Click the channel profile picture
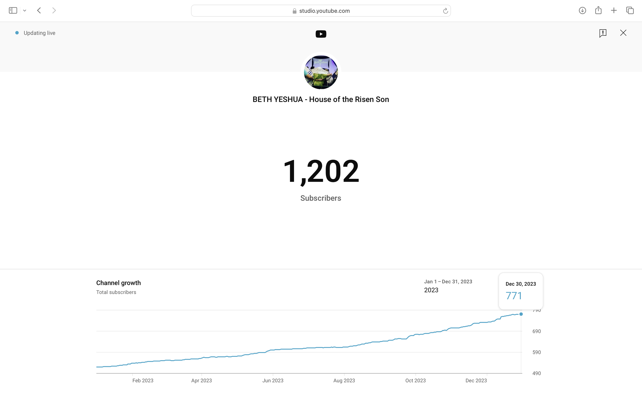Screen dimensions: 642x401 point(321,72)
